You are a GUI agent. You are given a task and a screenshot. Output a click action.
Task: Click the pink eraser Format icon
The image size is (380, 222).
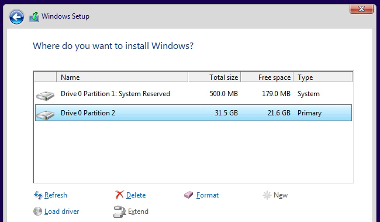pos(189,195)
